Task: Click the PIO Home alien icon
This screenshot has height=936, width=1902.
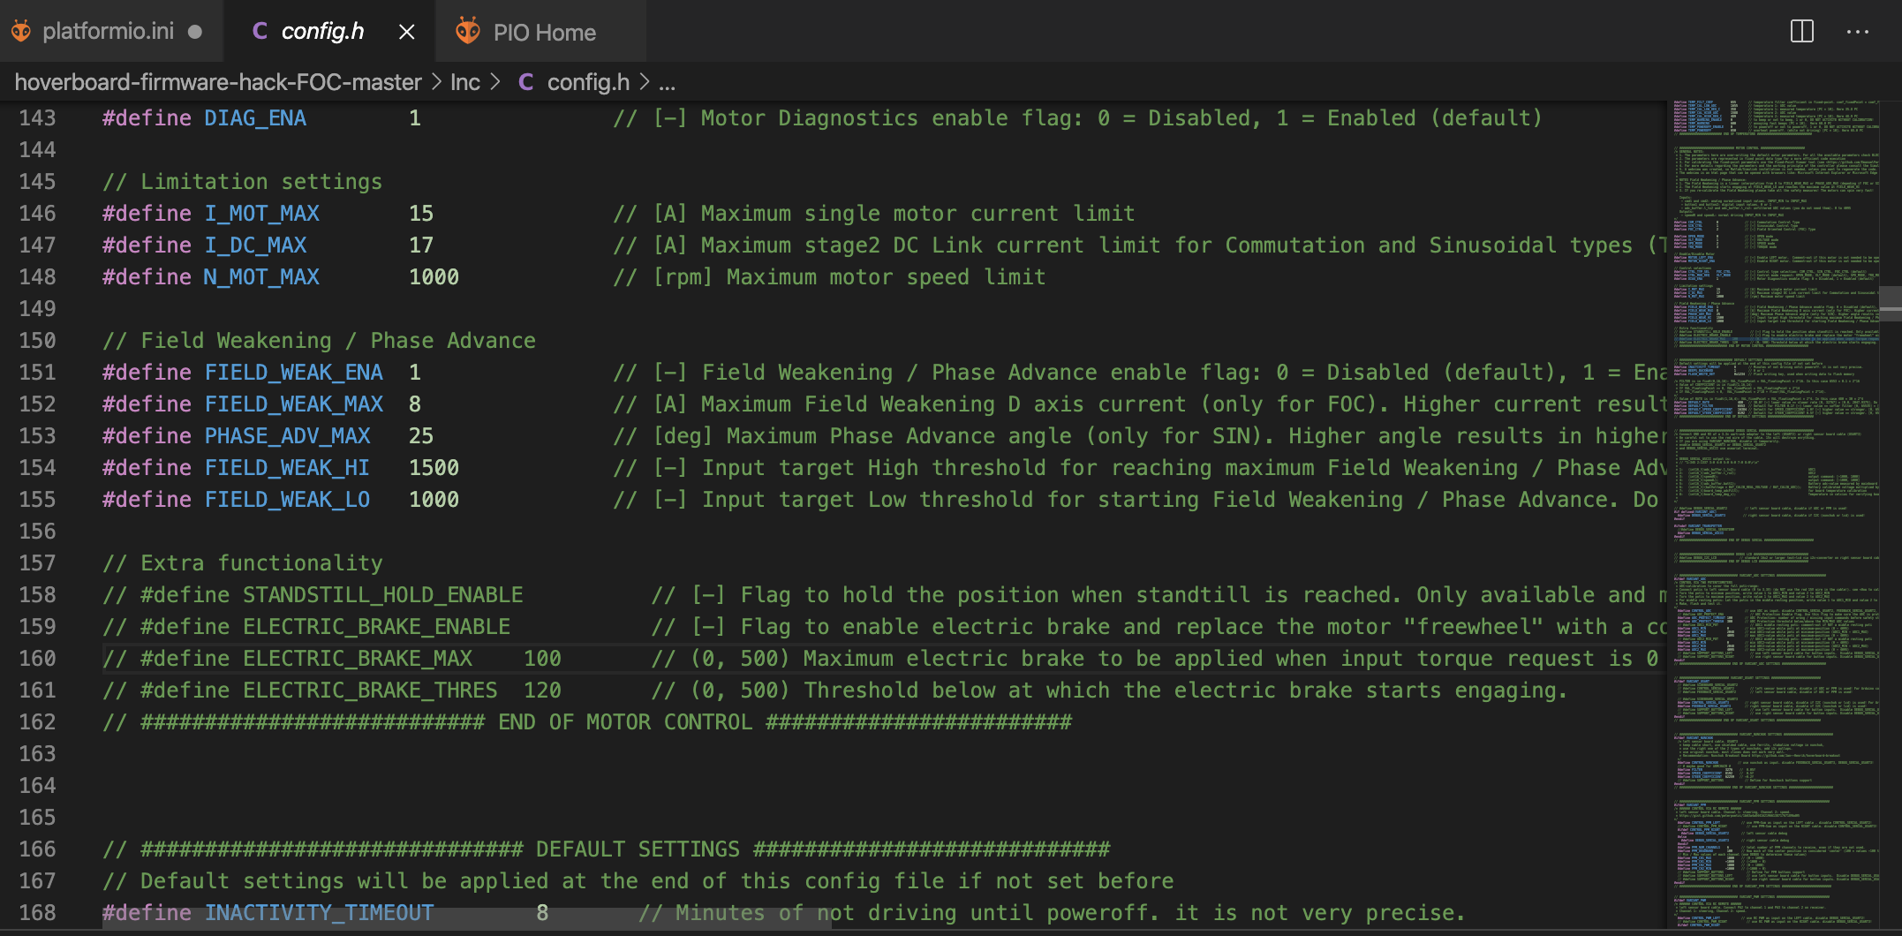Action: pos(468,31)
